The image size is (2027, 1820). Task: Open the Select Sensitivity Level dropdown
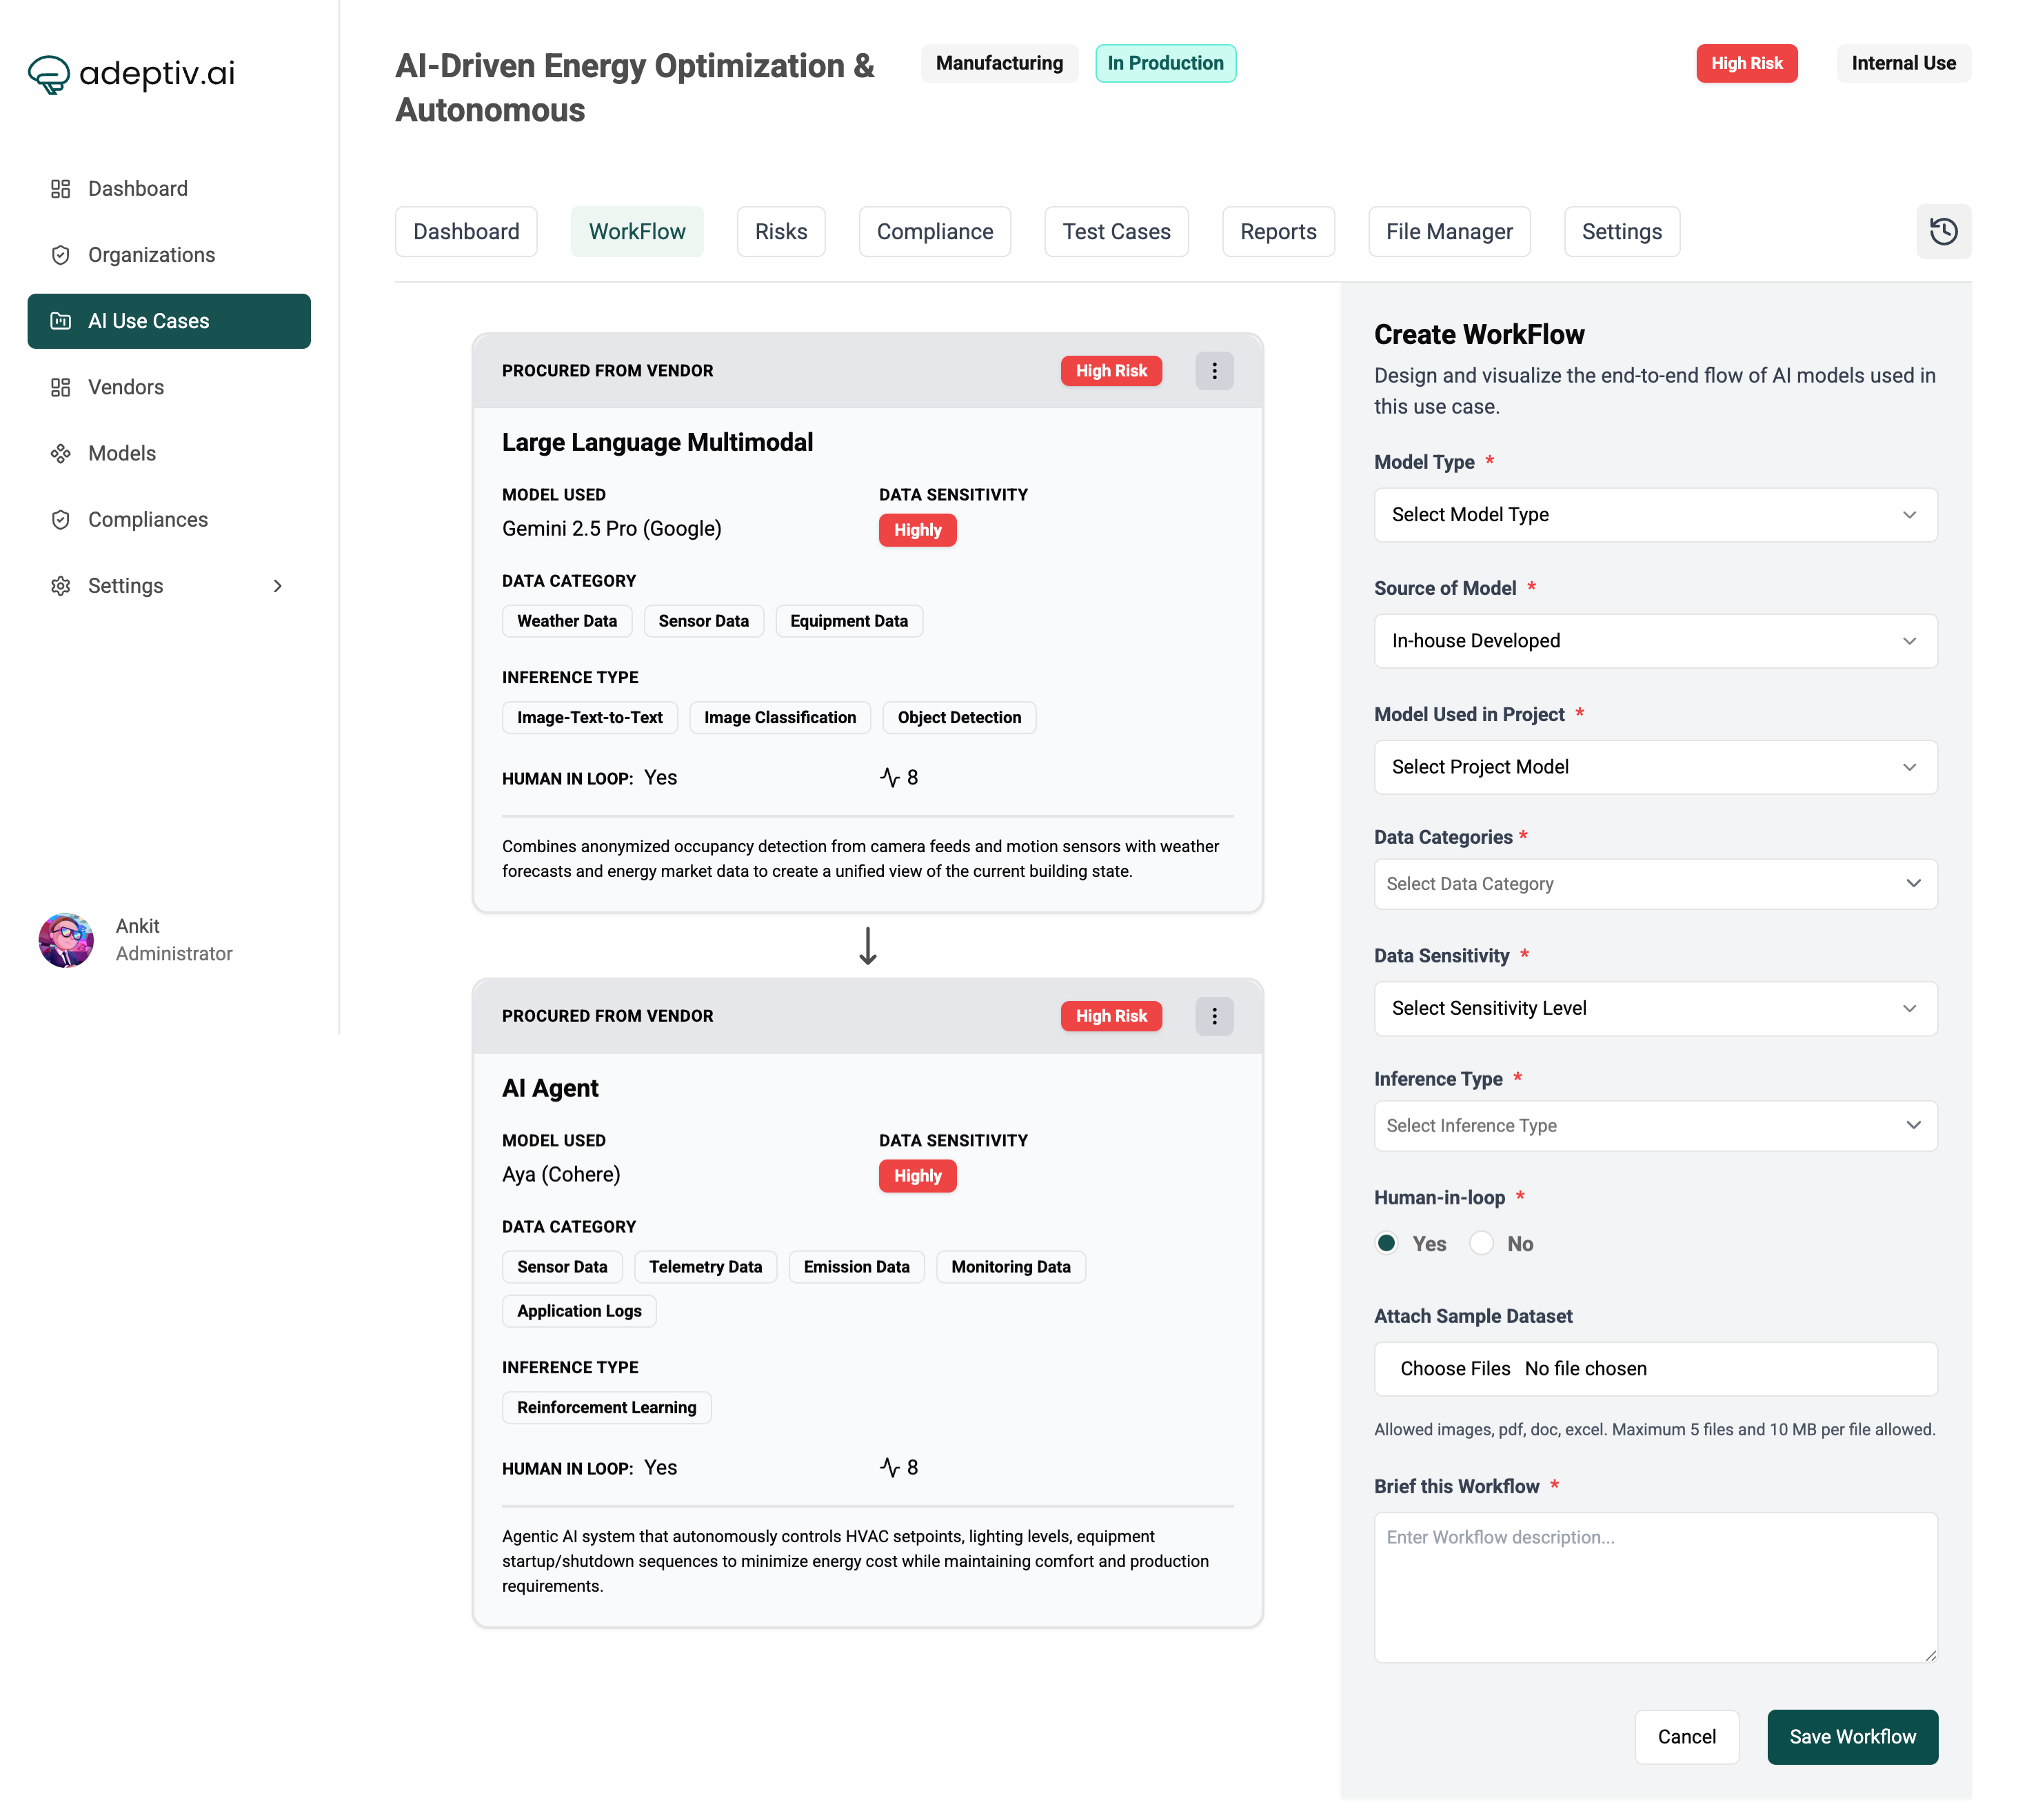(x=1654, y=1008)
